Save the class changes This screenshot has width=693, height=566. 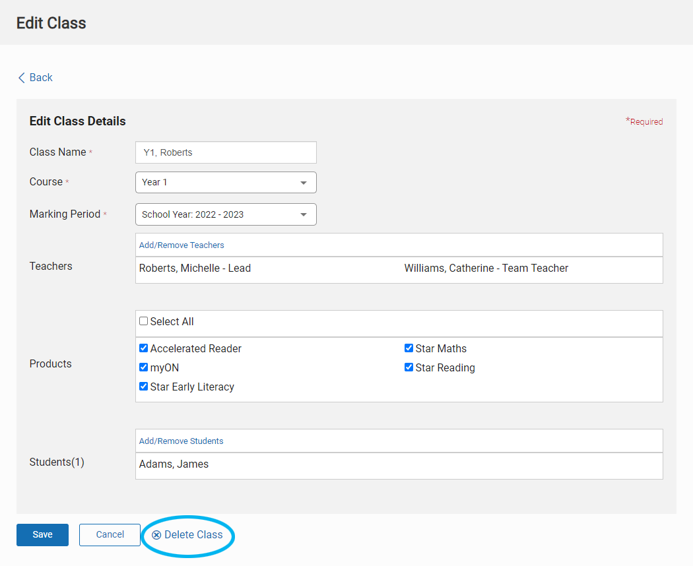coord(42,534)
